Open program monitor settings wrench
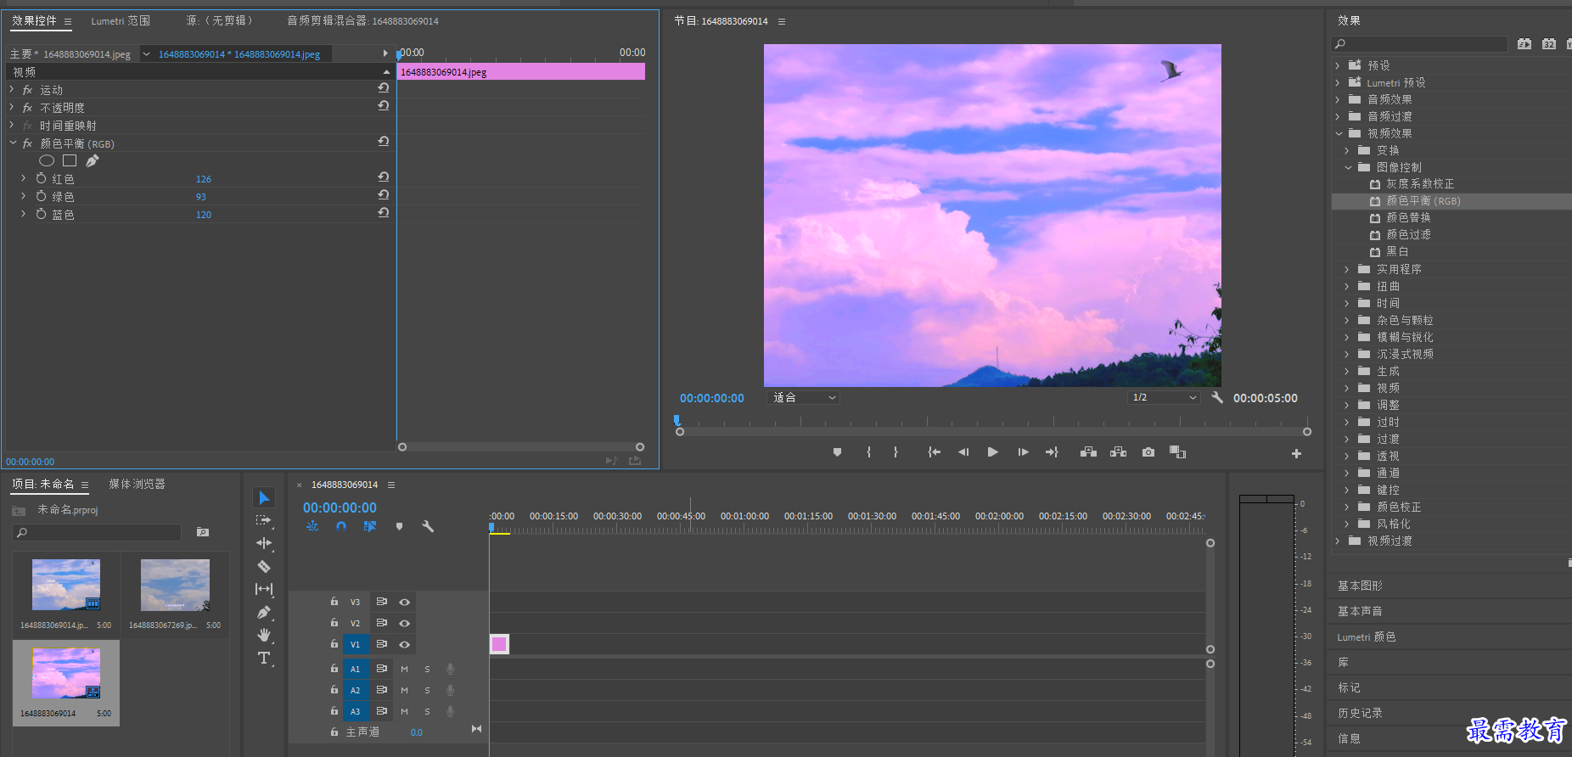 [1217, 397]
